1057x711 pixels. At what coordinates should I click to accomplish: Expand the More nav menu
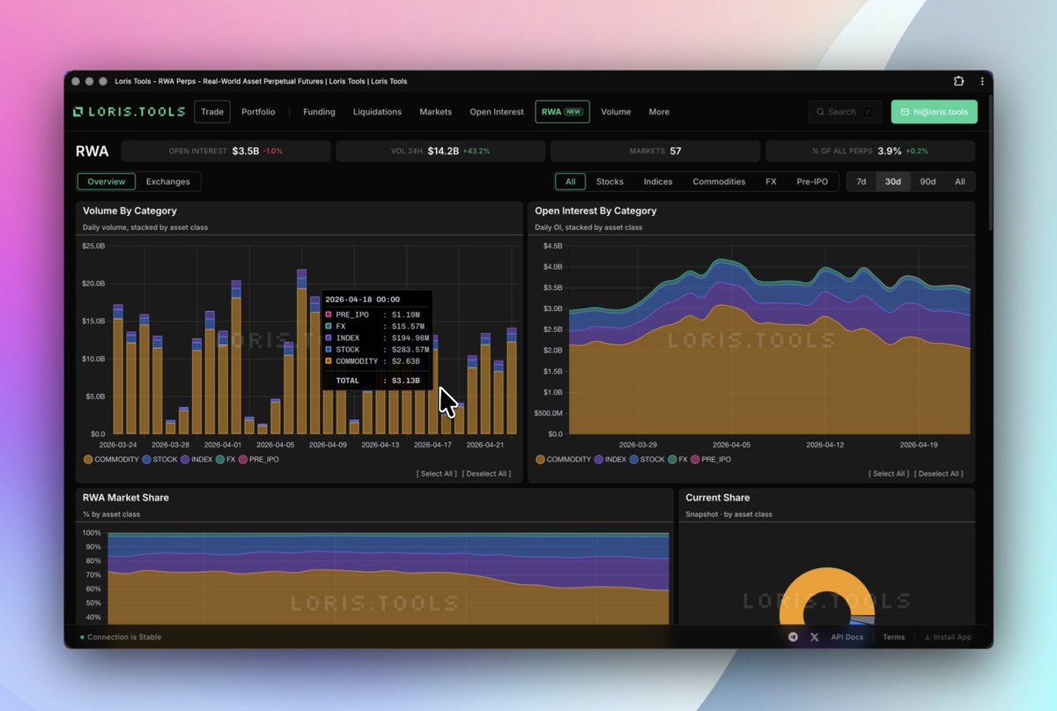point(659,112)
